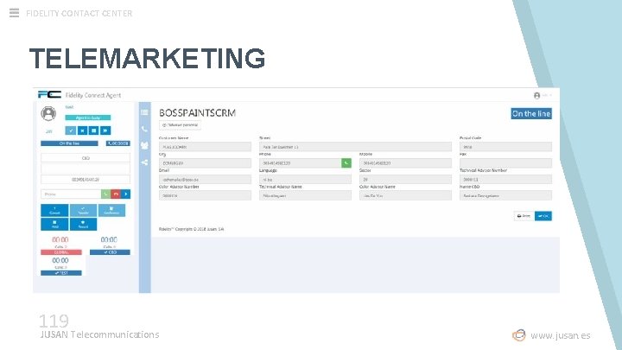Viewport: 622px width, 350px height.
Task: Click the call timer badge in left panel
Action: 117,143
